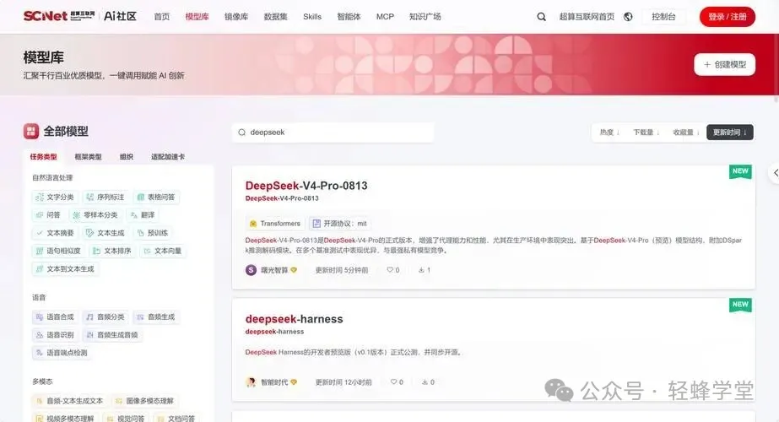Select the 音频分类 filter tag

(x=105, y=317)
